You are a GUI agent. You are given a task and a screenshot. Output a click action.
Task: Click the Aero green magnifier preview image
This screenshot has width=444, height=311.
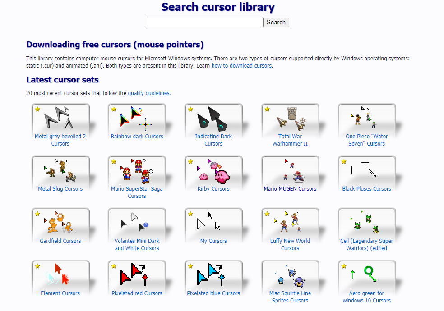(x=364, y=274)
